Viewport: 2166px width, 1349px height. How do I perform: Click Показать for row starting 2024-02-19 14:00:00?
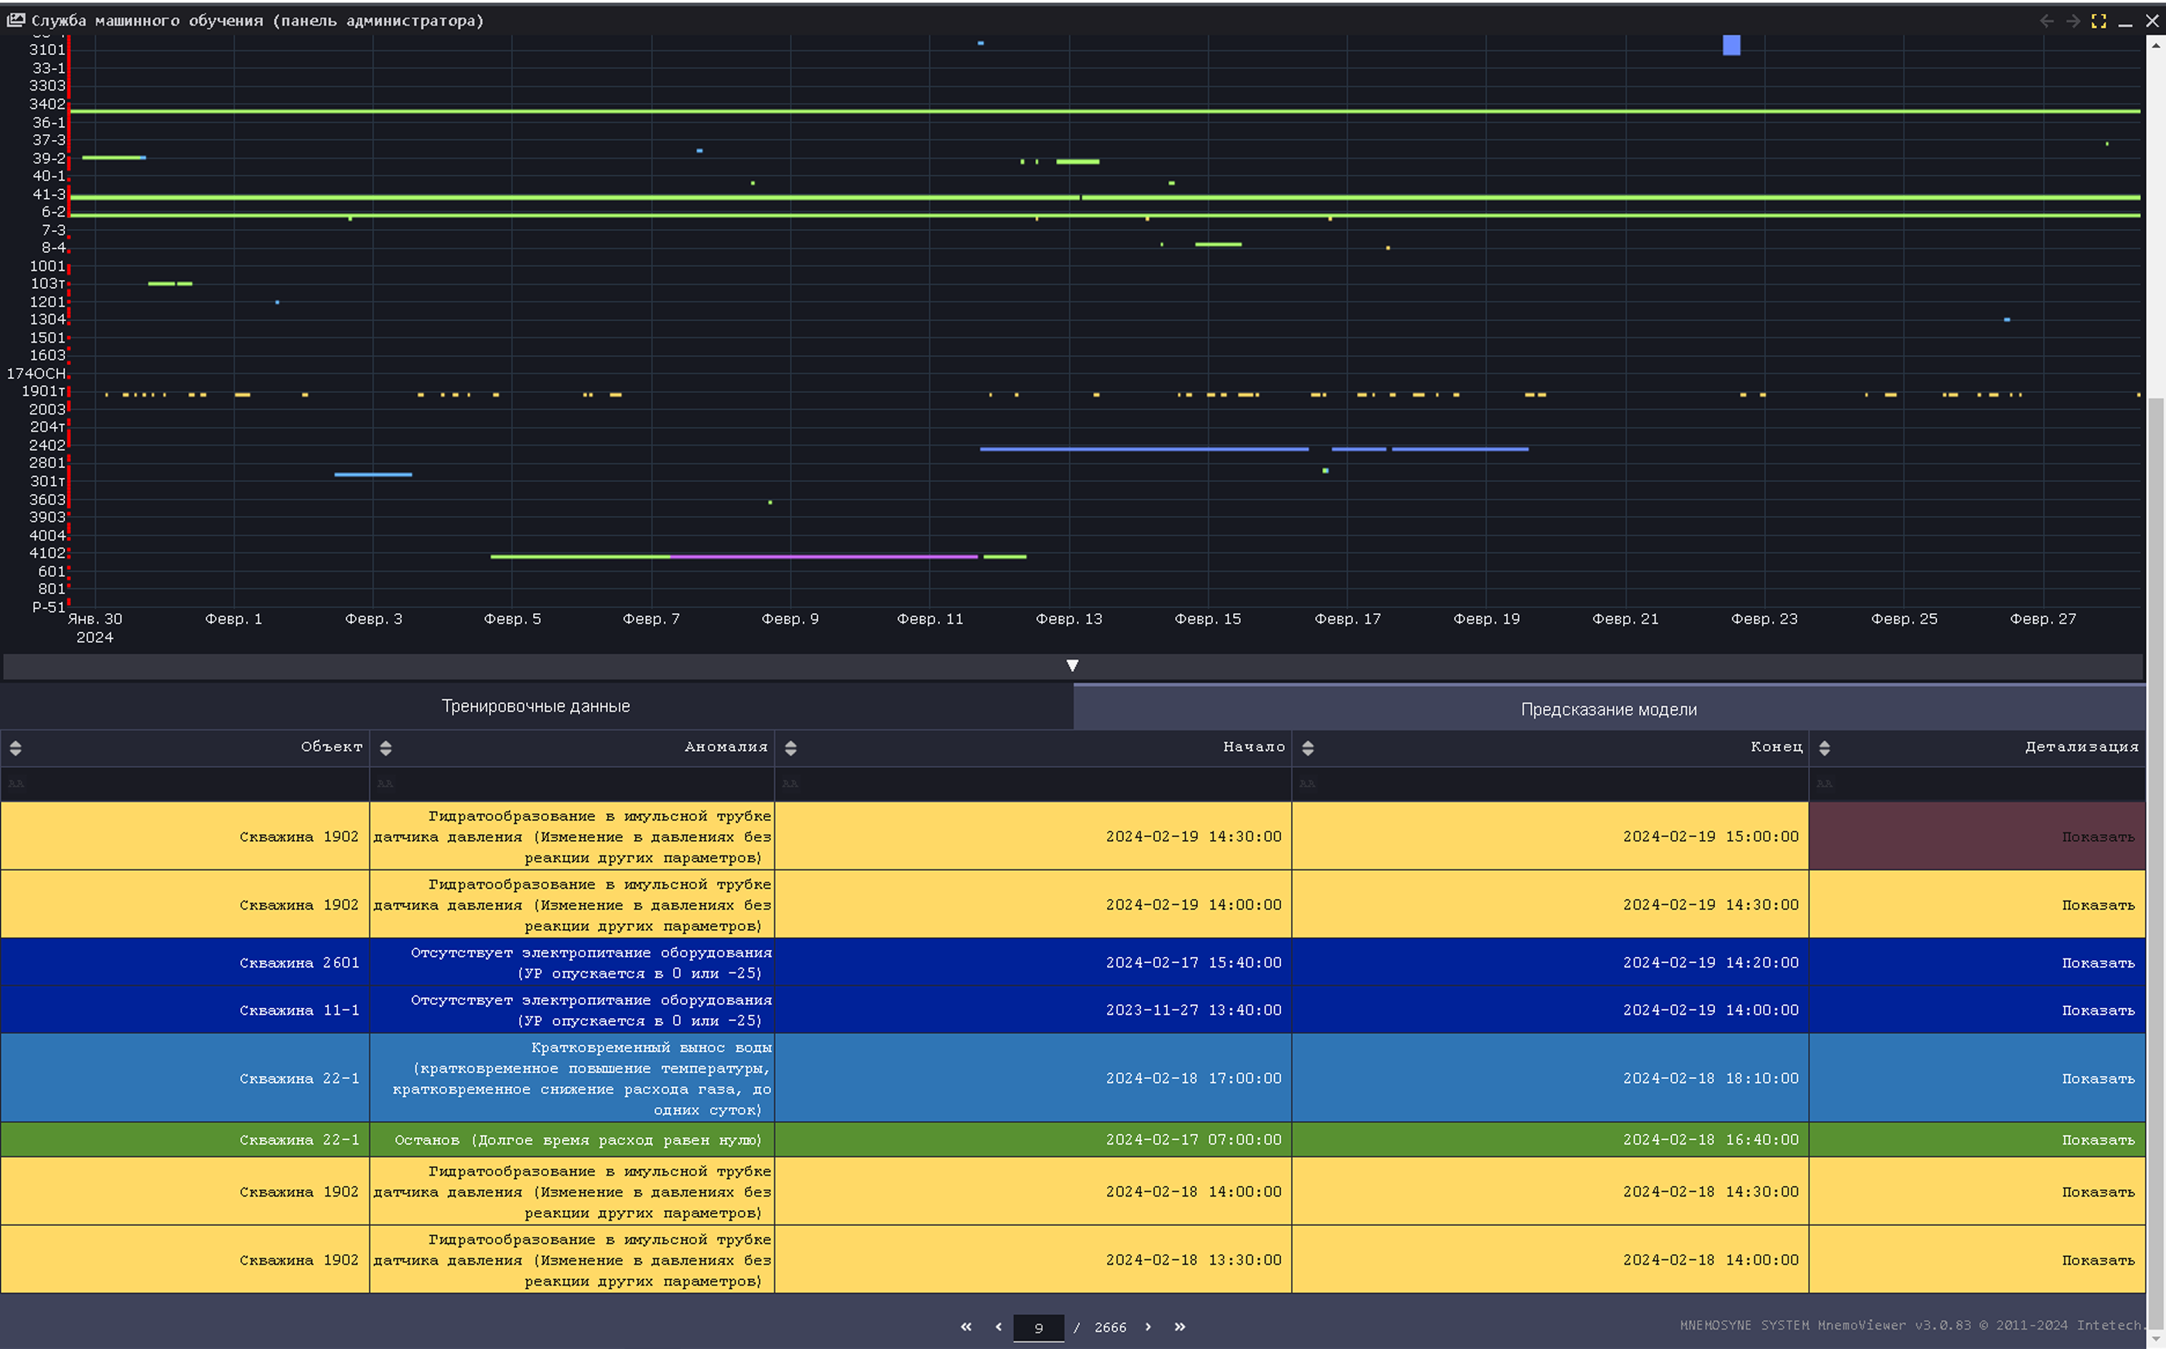tap(2097, 905)
